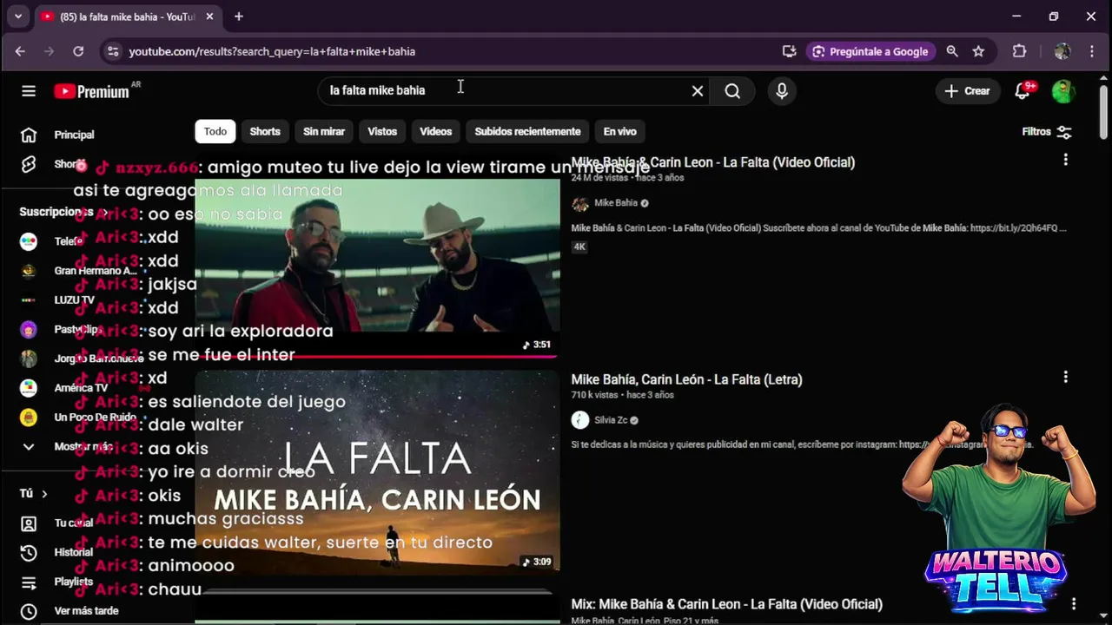
Task: Bookmark this page with star
Action: point(978,52)
